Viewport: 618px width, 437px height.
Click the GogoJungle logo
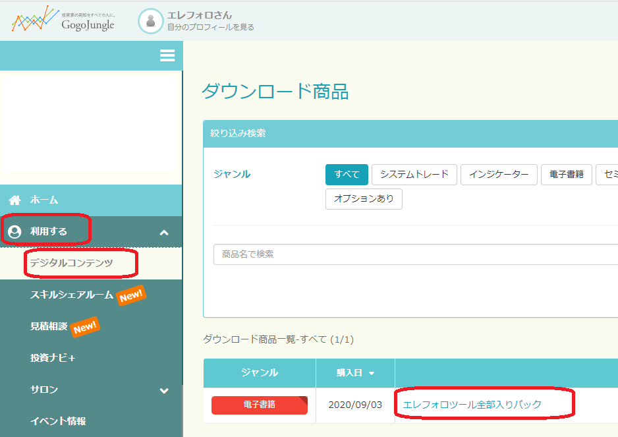63,20
